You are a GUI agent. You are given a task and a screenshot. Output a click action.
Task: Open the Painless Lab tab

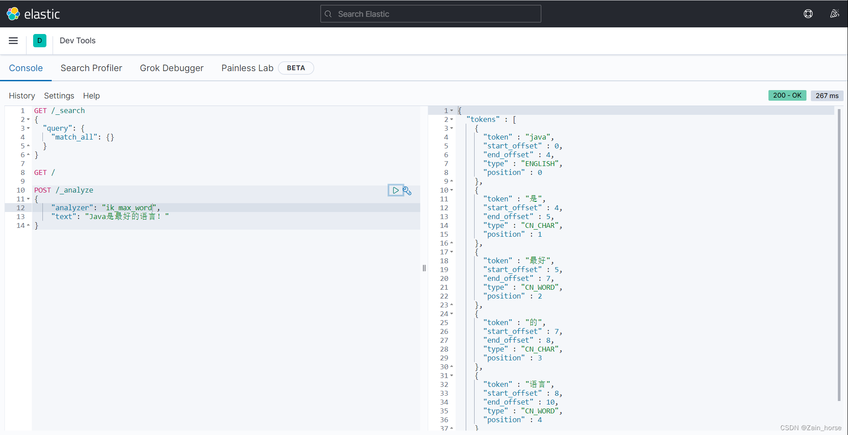pyautogui.click(x=247, y=68)
